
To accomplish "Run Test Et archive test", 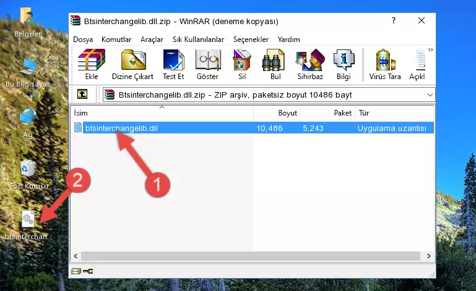I will 173,64.
